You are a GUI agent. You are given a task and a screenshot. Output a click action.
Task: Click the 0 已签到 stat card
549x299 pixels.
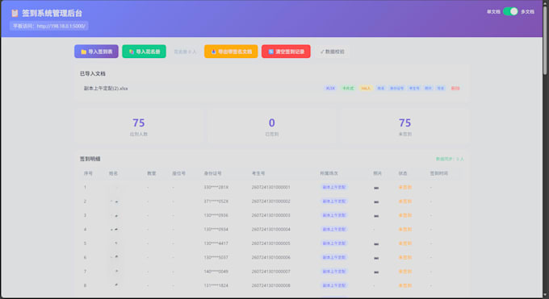point(272,127)
